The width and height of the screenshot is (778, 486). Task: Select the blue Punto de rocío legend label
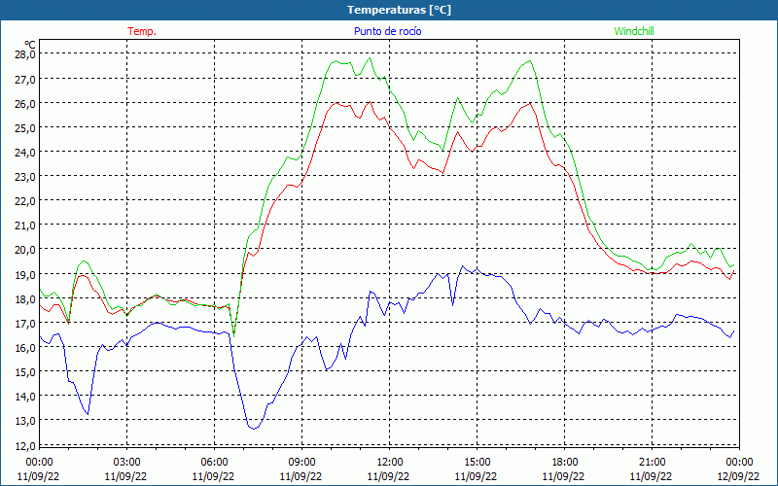coord(387,31)
